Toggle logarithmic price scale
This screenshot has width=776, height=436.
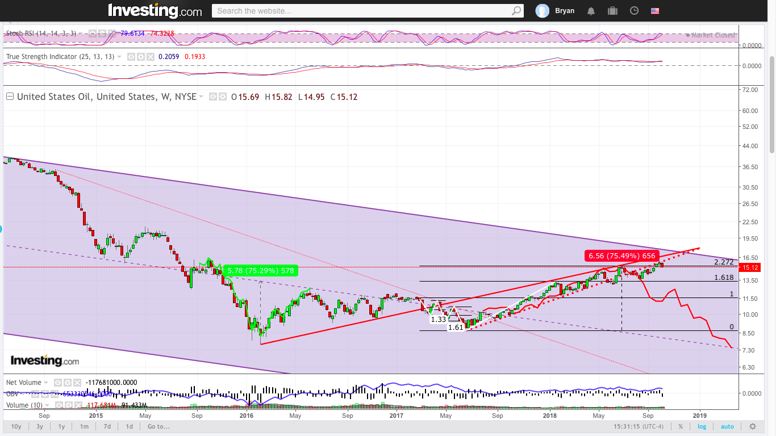[702, 426]
